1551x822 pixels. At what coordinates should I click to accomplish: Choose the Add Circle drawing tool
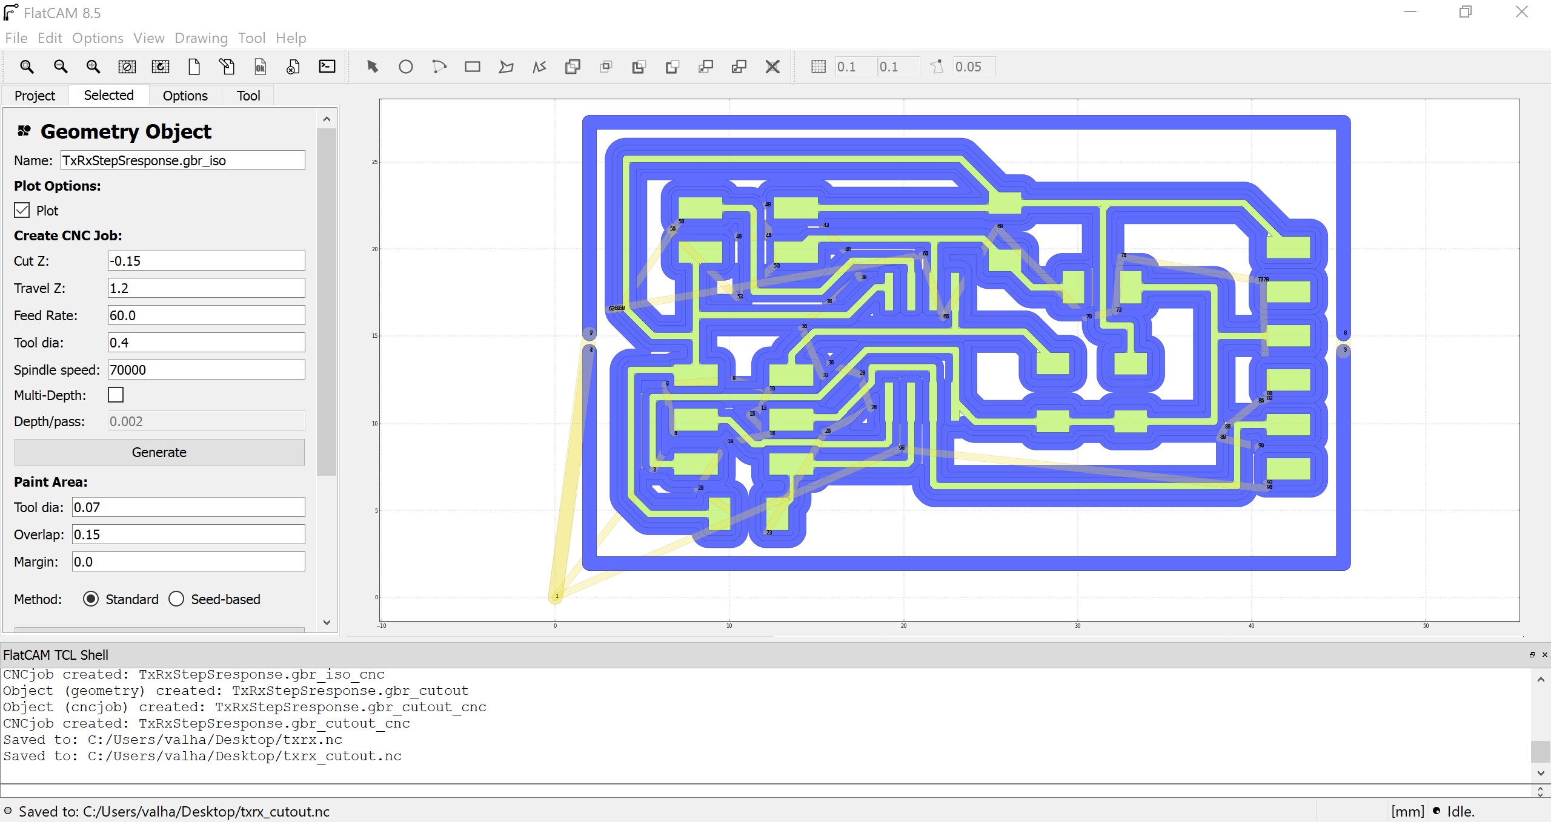tap(405, 67)
